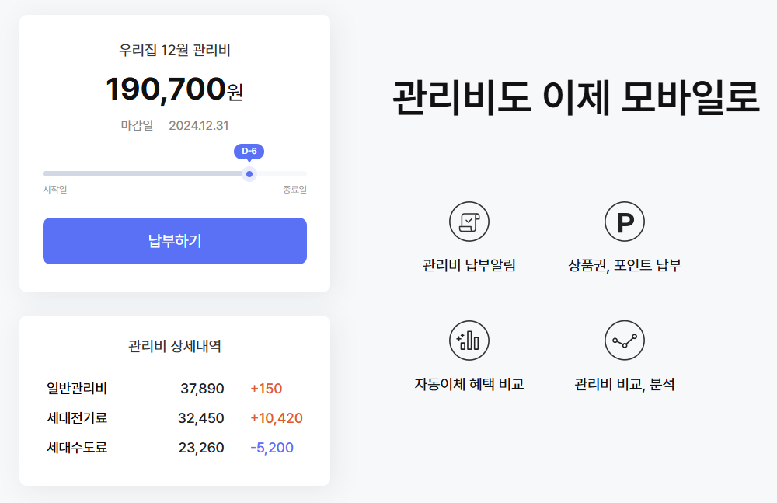Click the 관리비 납부알림 label text
This screenshot has height=503, width=777.
pos(469,265)
